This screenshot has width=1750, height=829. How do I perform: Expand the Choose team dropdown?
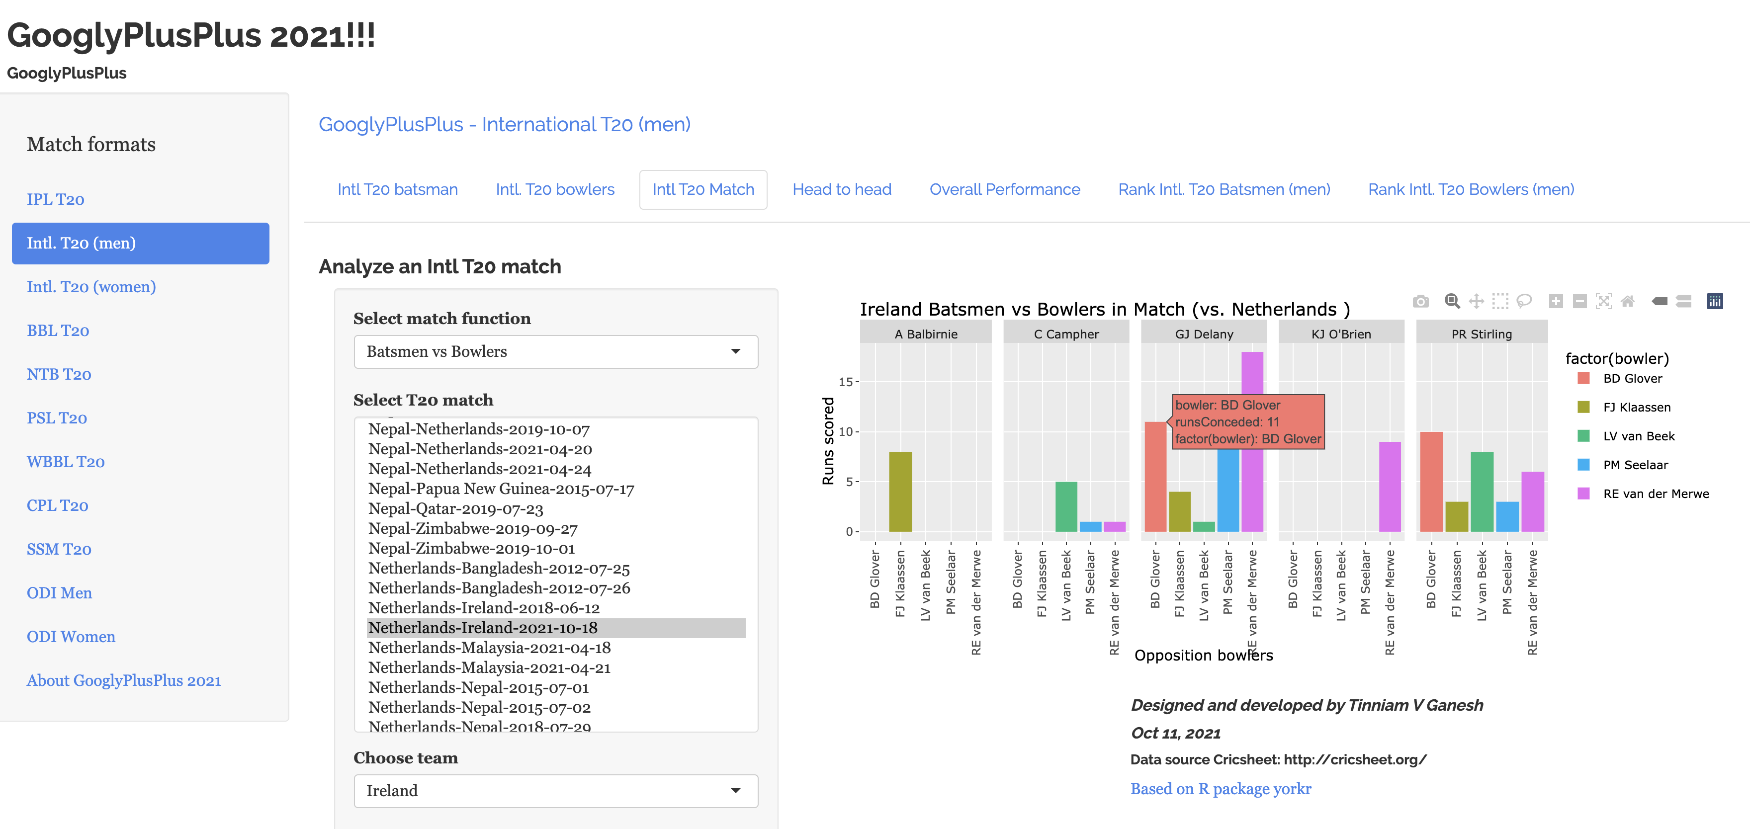click(x=555, y=791)
